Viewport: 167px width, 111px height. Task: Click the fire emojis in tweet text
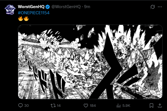click(x=23, y=18)
